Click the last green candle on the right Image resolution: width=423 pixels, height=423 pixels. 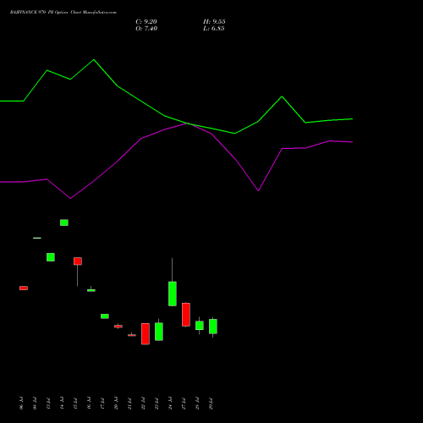pyautogui.click(x=213, y=327)
